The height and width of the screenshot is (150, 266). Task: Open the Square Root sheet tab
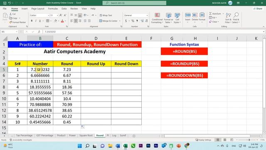(x=86, y=135)
